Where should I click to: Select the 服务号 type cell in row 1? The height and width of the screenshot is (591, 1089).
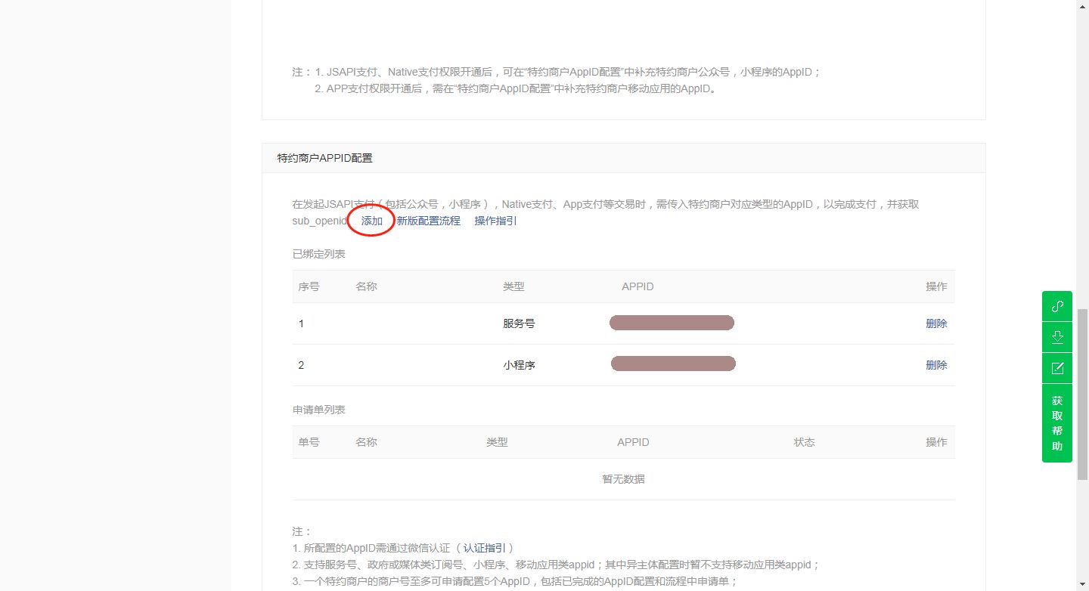(519, 323)
